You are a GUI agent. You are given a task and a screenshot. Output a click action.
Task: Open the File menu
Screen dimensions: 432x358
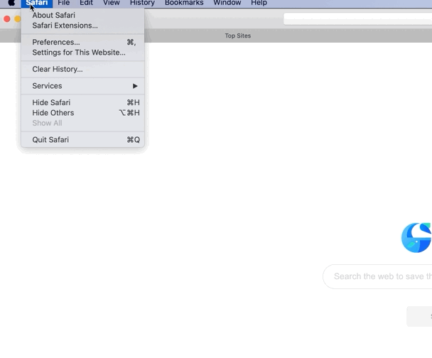[64, 4]
